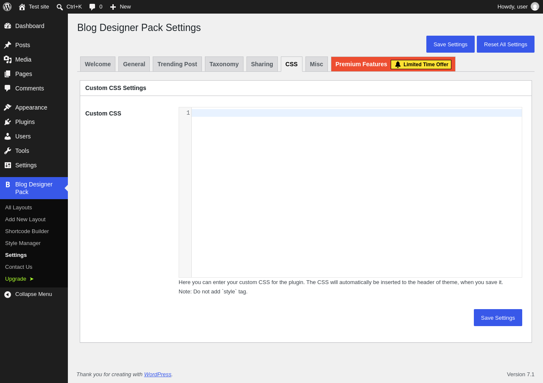Select the CSS tab
The image size is (543, 383).
click(x=291, y=64)
